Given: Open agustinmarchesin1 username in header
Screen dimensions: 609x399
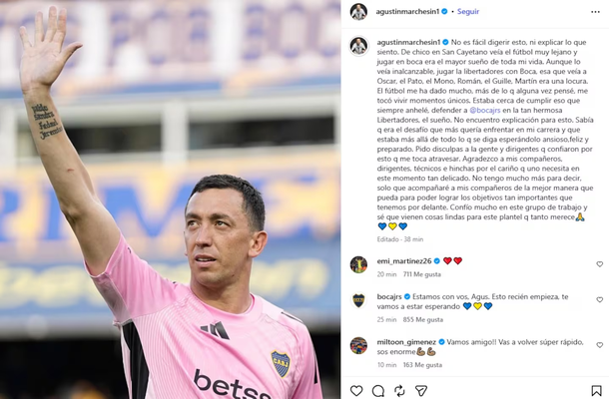Looking at the screenshot, I should 407,12.
